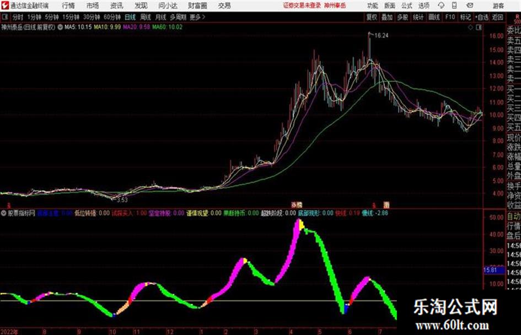Click the 游客 user label
This screenshot has height=335, width=521.
pos(498,6)
